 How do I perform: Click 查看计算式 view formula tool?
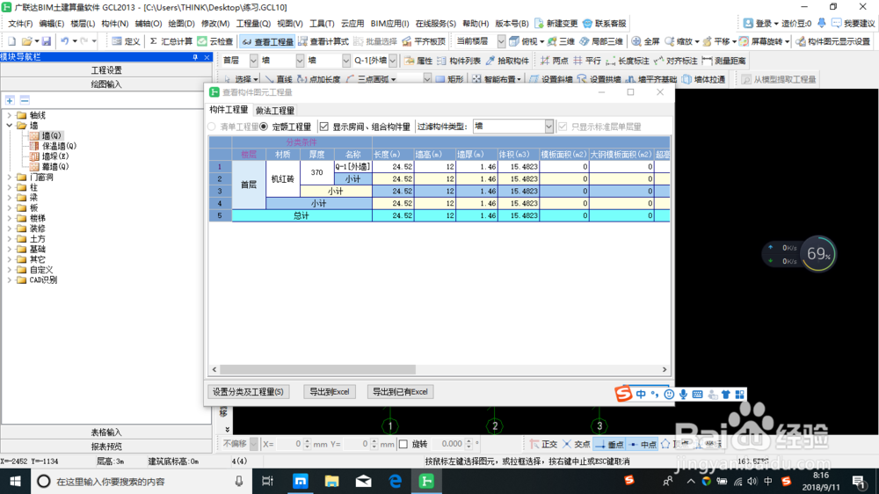pos(323,41)
